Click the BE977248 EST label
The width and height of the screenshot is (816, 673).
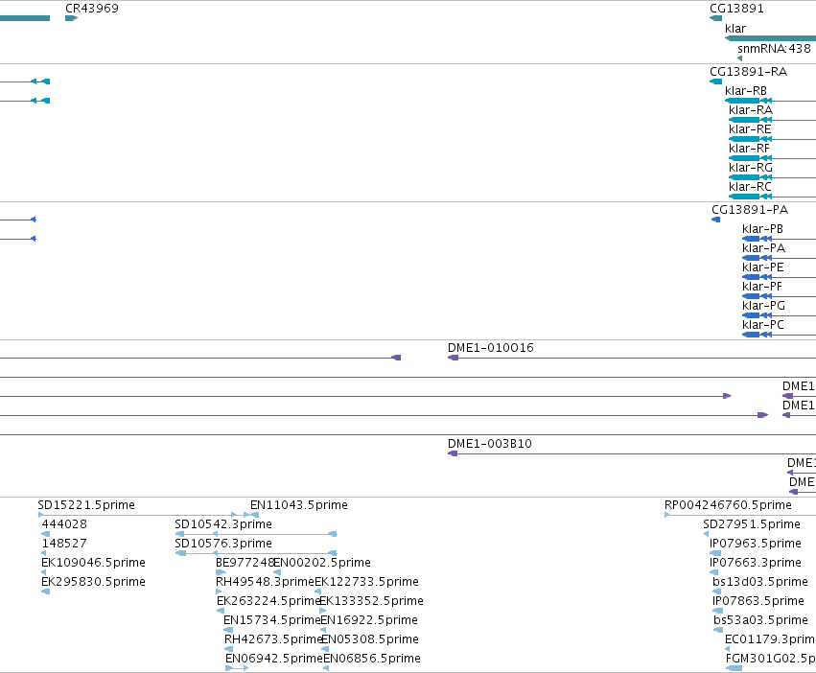click(245, 563)
